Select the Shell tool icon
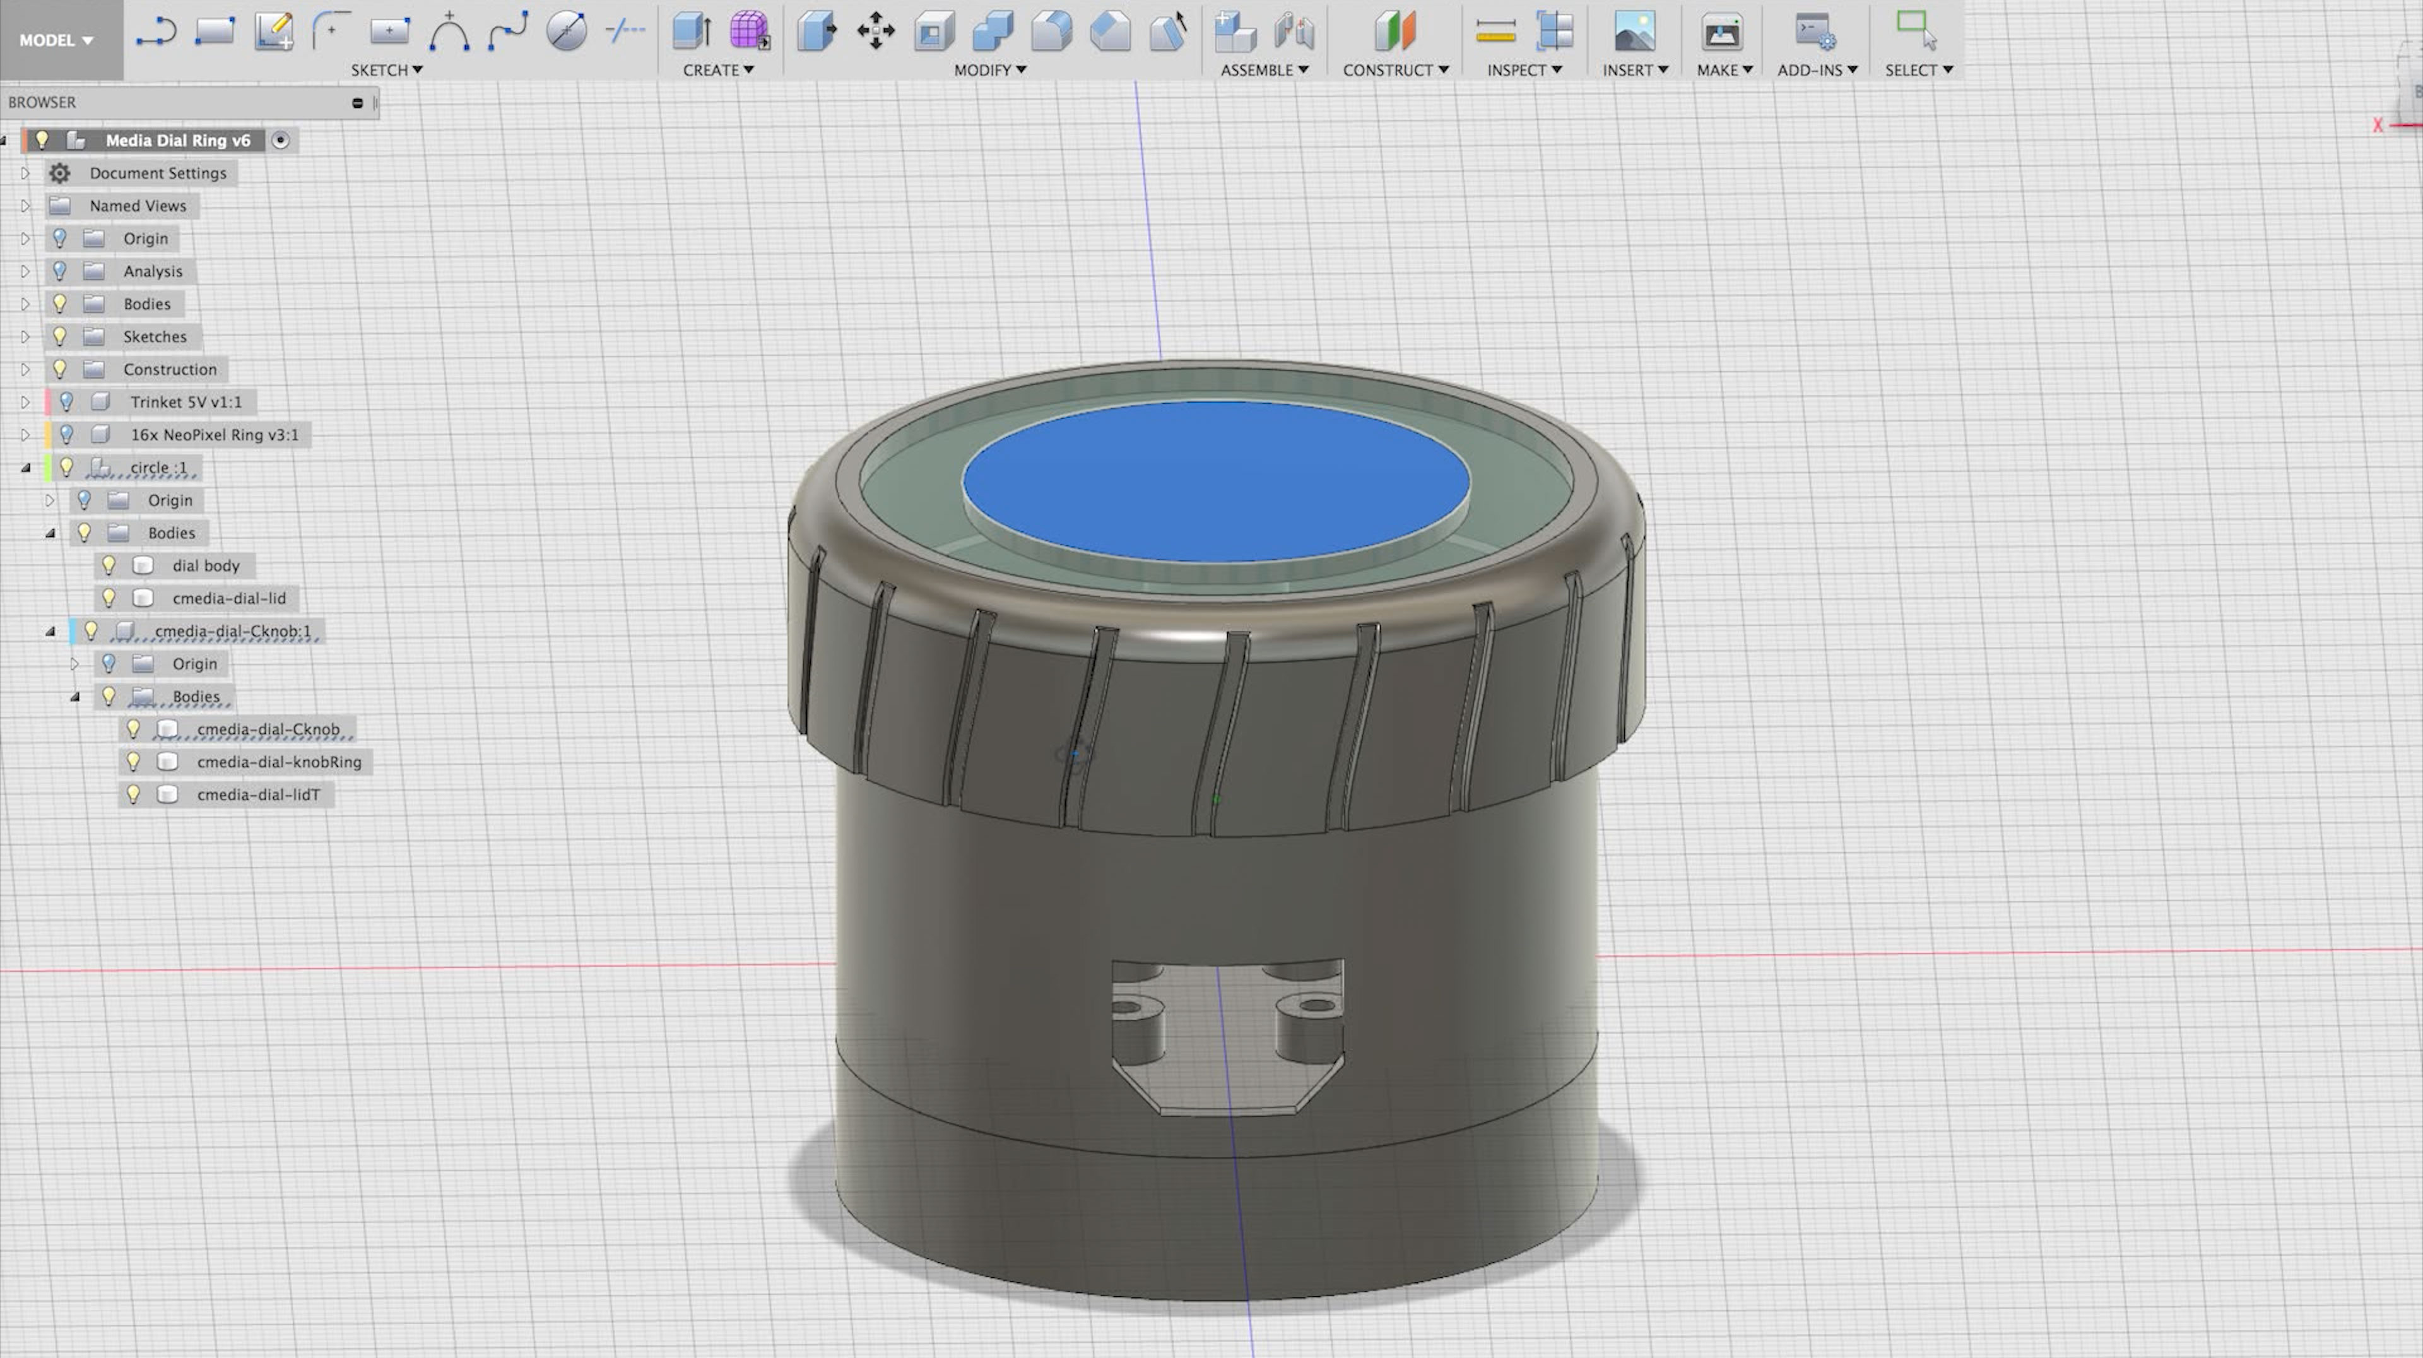 934,31
